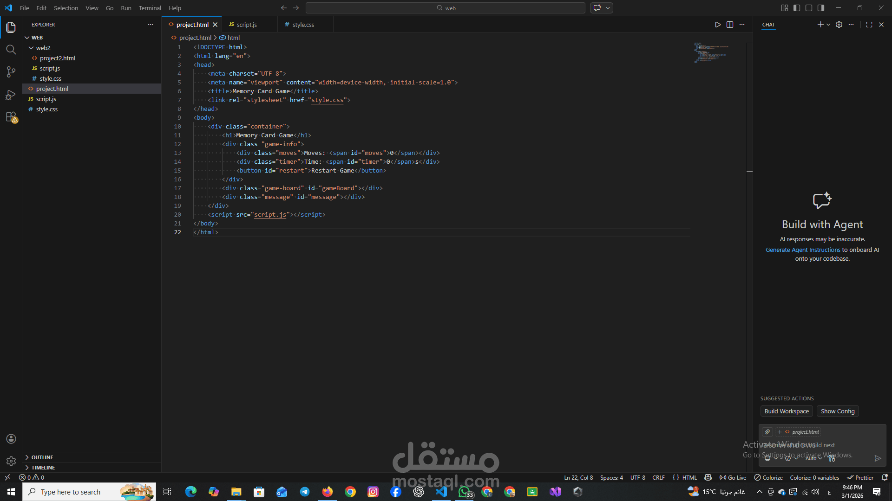Switch to the style.css tab
892x501 pixels.
(303, 25)
